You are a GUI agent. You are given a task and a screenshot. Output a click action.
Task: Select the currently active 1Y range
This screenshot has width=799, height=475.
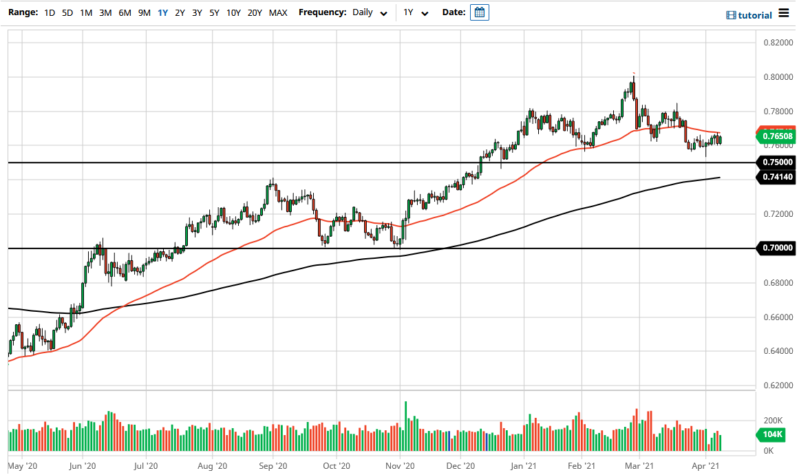pos(162,12)
